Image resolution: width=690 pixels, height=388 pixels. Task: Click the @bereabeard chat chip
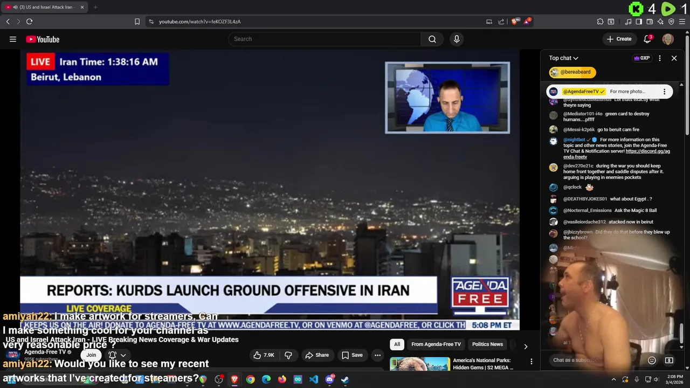pyautogui.click(x=572, y=72)
